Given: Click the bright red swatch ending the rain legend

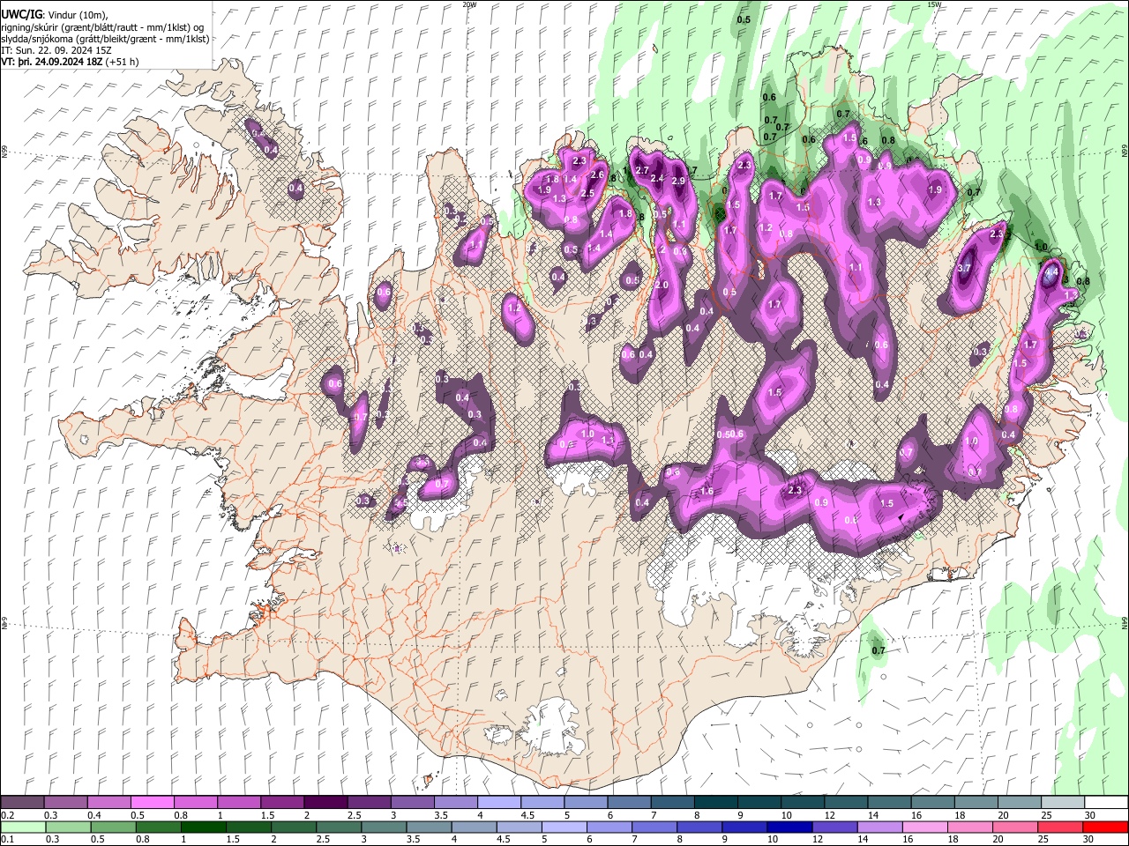Looking at the screenshot, I should (x=1106, y=827).
